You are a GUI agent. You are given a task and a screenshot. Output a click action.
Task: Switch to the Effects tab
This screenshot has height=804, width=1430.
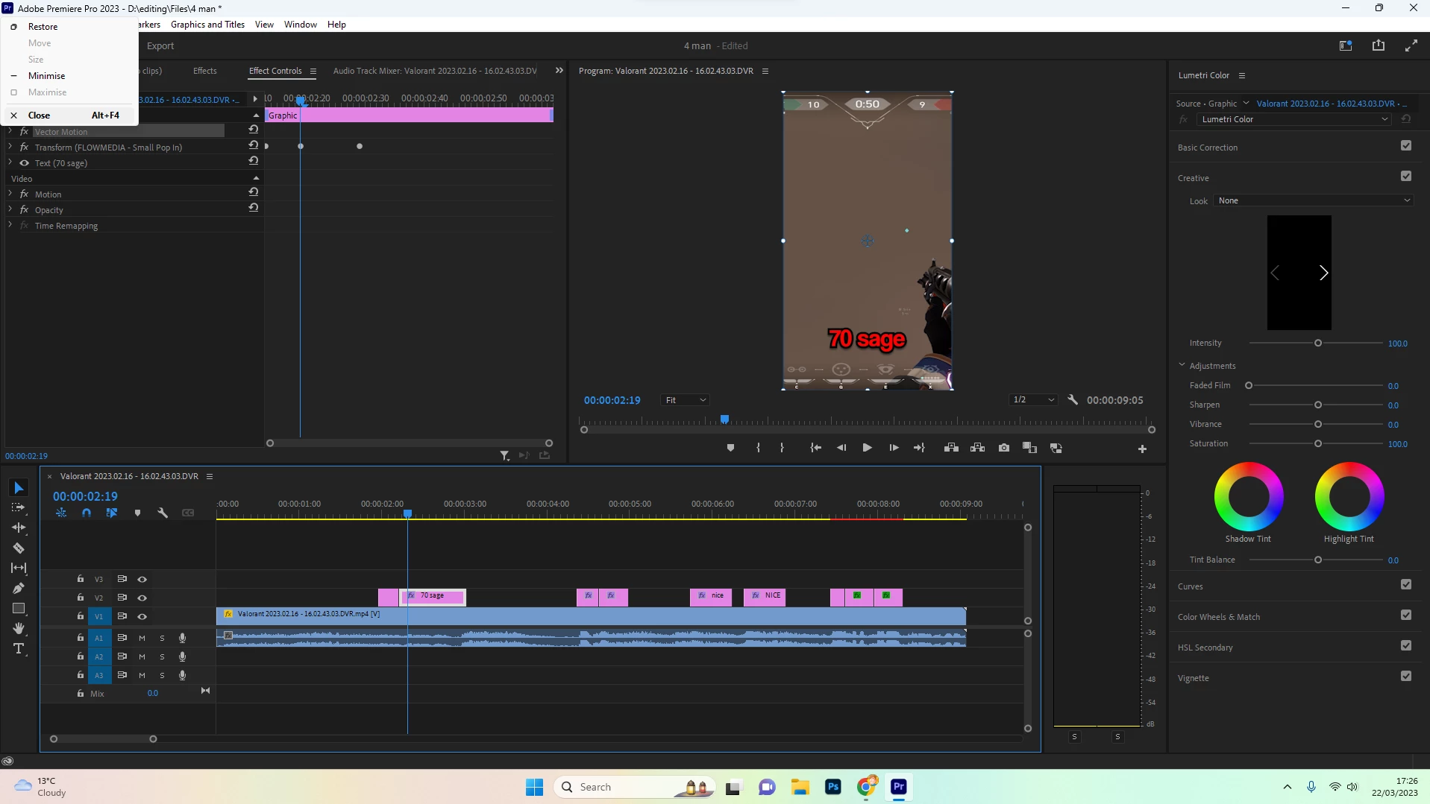click(x=204, y=71)
